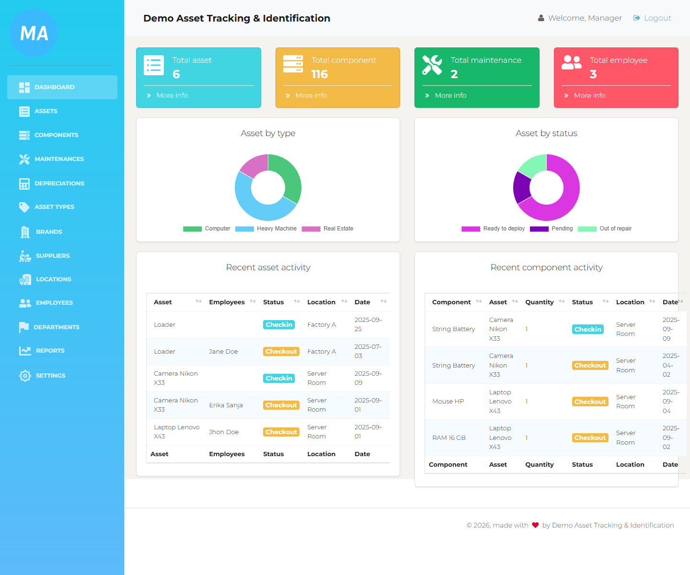Screen dimensions: 690x575
Task: Click the Dashboard grid icon in sidebar
Action: pos(24,87)
